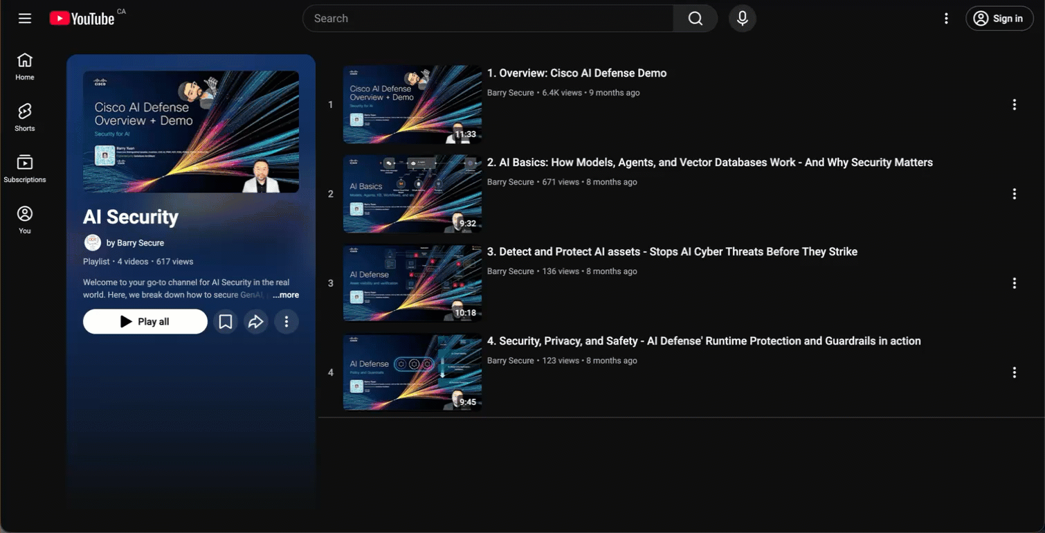Click the '6.4K views • 9 months ago' text

(591, 93)
